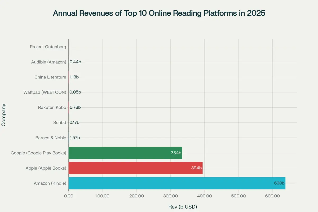Screen dimensions: 318x212
Task: Click the 0.00 tick mark label
Action: pyautogui.click(x=69, y=195)
